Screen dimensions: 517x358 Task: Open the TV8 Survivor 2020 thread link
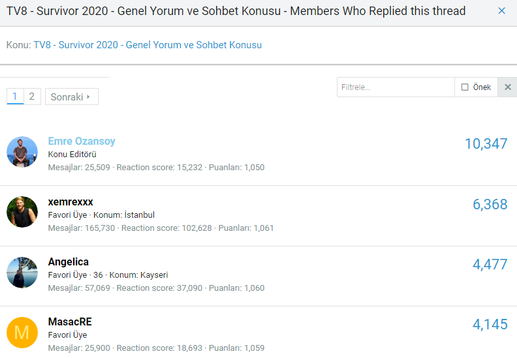pyautogui.click(x=148, y=45)
